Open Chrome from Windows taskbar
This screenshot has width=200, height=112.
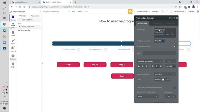click(4, 24)
